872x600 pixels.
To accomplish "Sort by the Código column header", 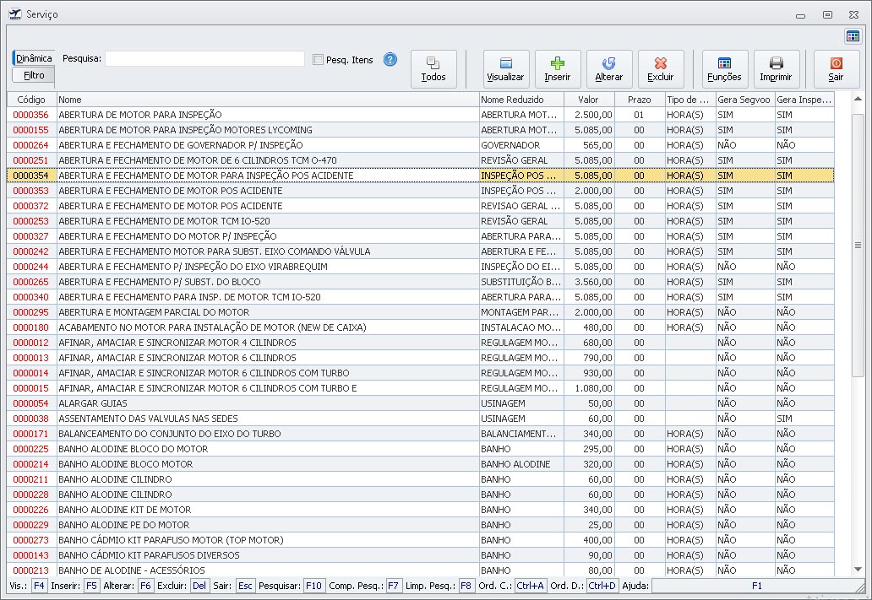I will (31, 100).
